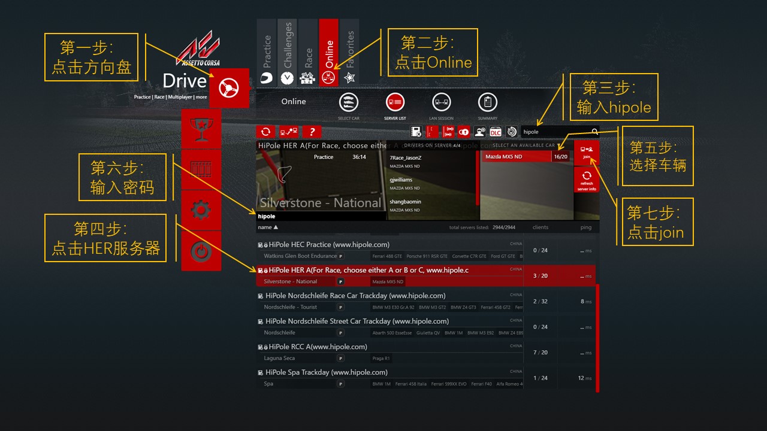
Task: Select the HiPole RCC A server
Action: (426, 353)
